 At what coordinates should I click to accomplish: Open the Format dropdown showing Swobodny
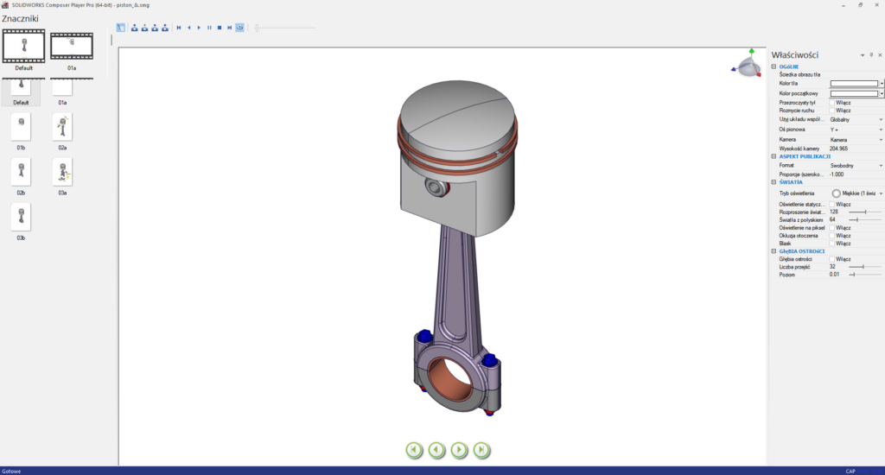(x=881, y=165)
